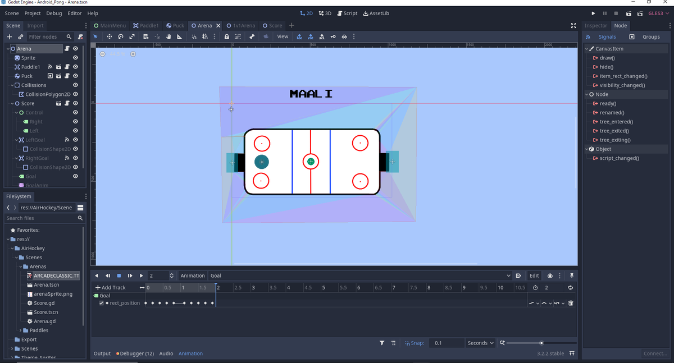
Task: Open the Editor menu
Action: tap(75, 13)
